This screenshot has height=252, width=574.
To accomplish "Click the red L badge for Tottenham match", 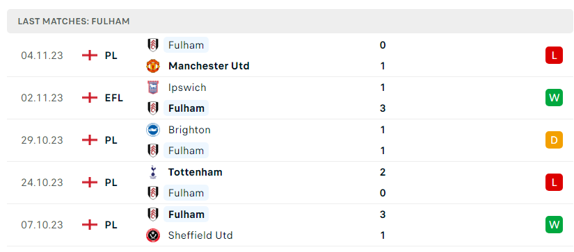I will [554, 183].
